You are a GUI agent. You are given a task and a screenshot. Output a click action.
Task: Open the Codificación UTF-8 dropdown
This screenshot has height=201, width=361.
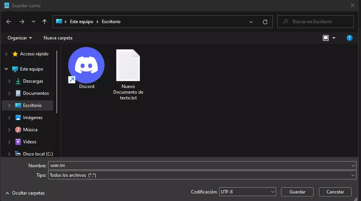(247, 192)
